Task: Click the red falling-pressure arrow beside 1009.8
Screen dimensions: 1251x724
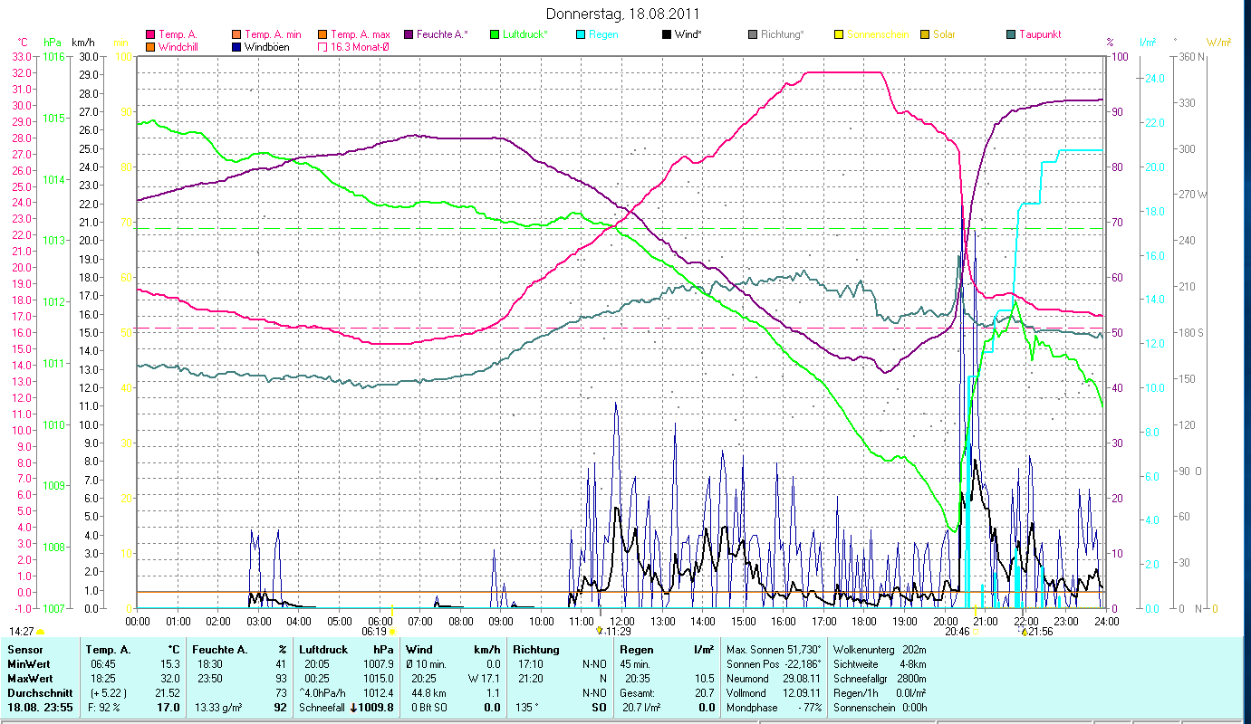Action: (354, 708)
